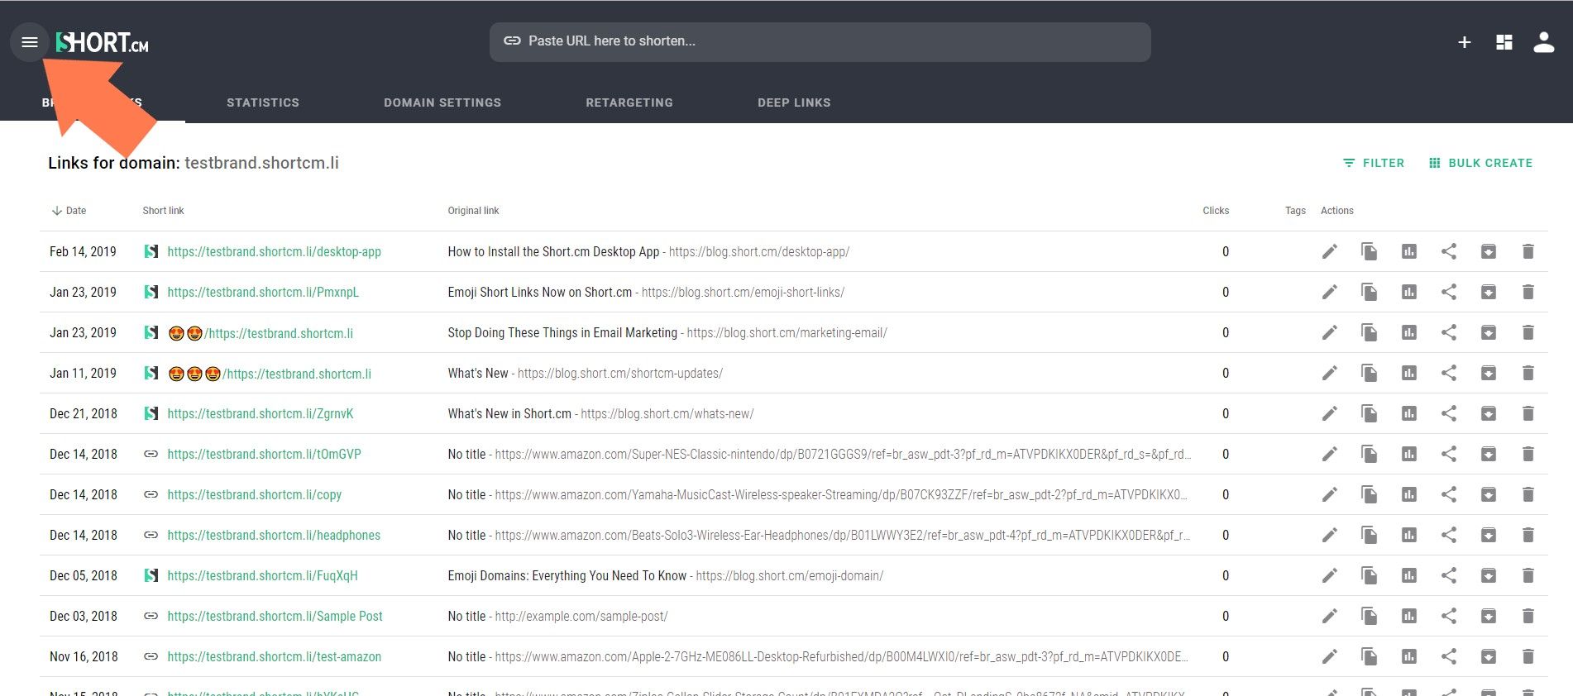Select the Deep Links tab
Viewport: 1573px width, 696px height.
(x=794, y=102)
